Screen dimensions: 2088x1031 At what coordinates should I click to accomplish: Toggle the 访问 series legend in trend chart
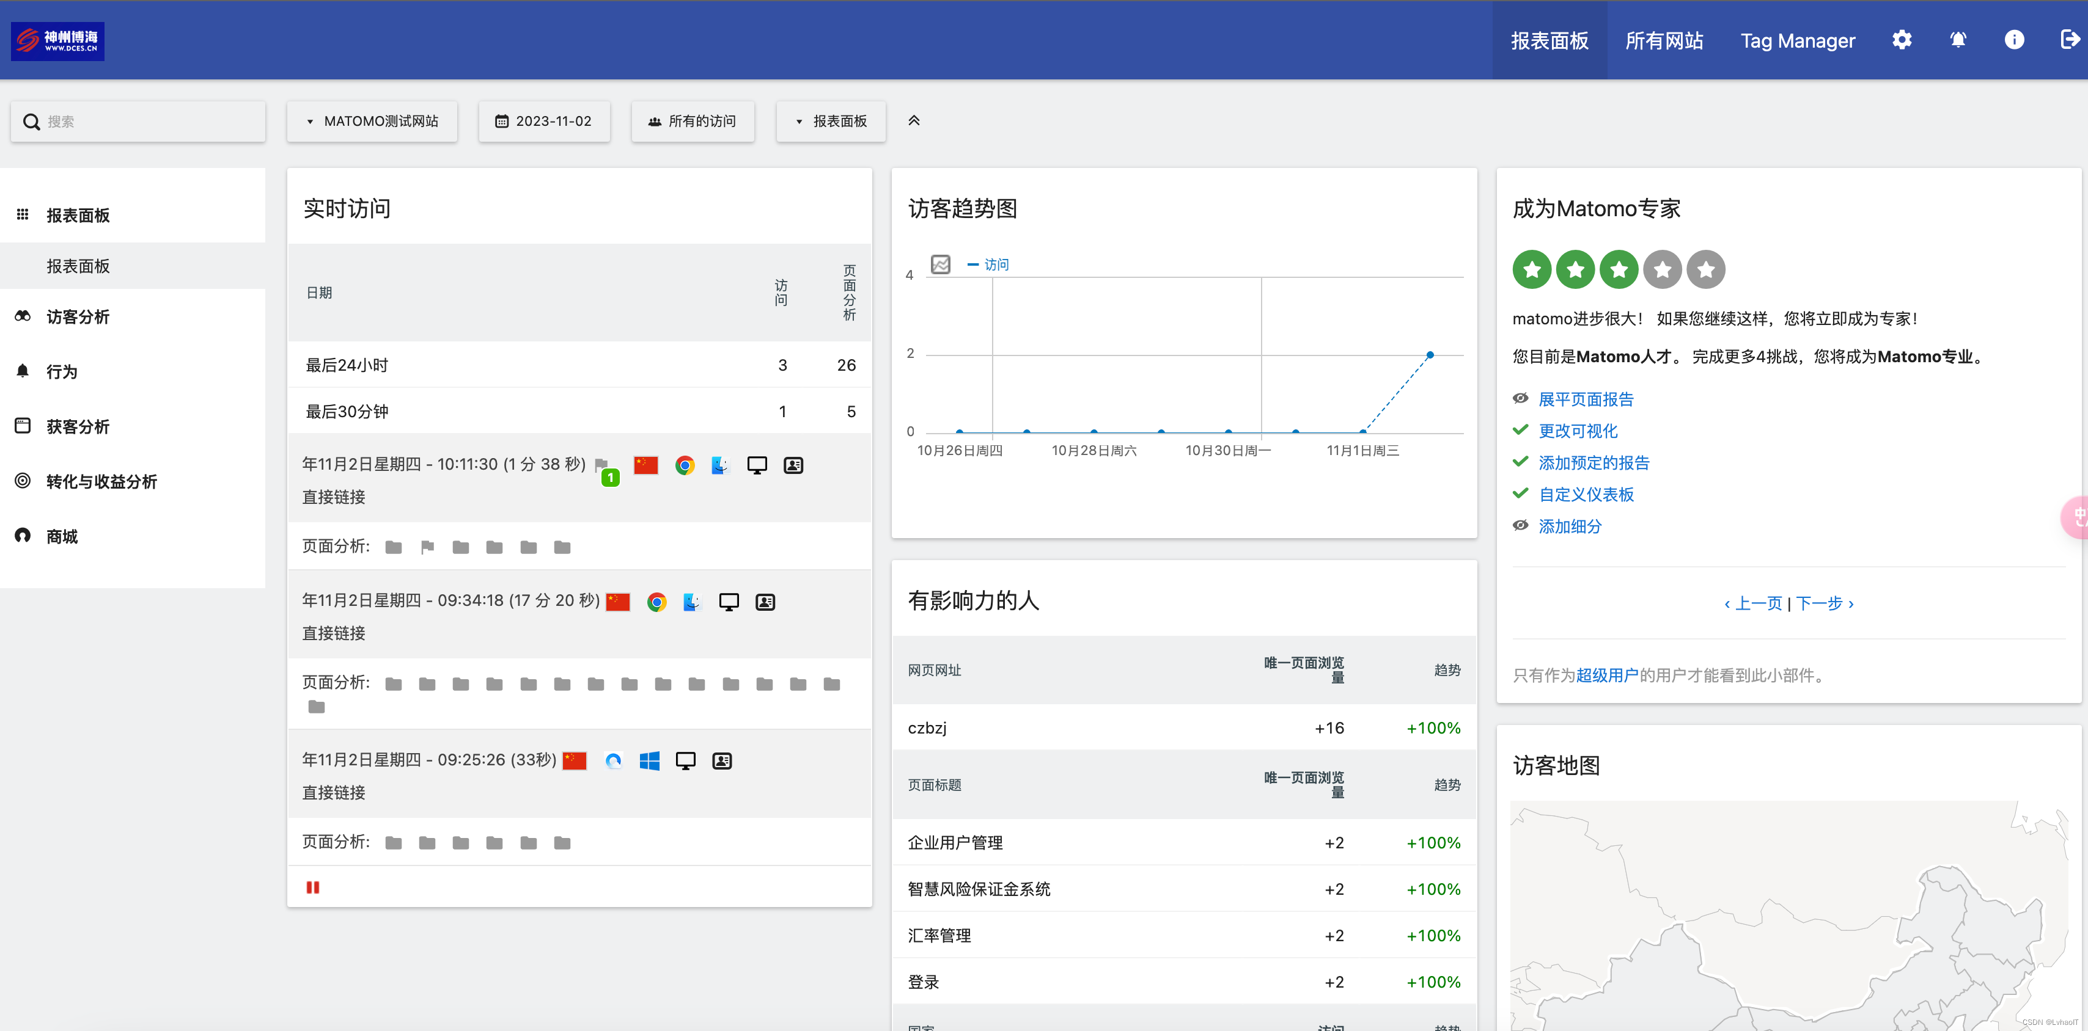(x=988, y=265)
